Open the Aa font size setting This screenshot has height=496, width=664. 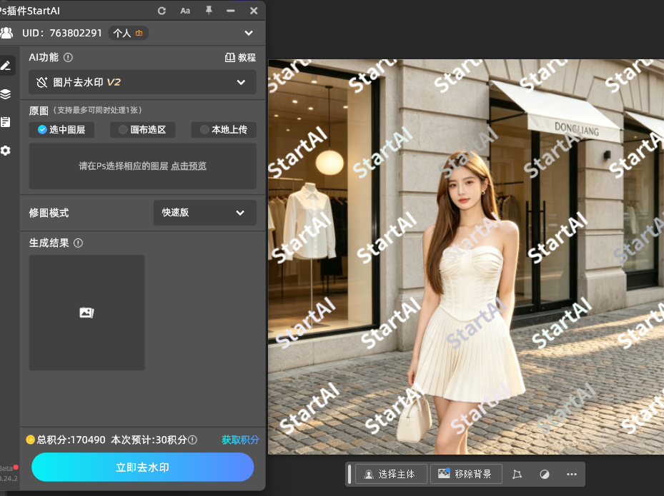[185, 11]
